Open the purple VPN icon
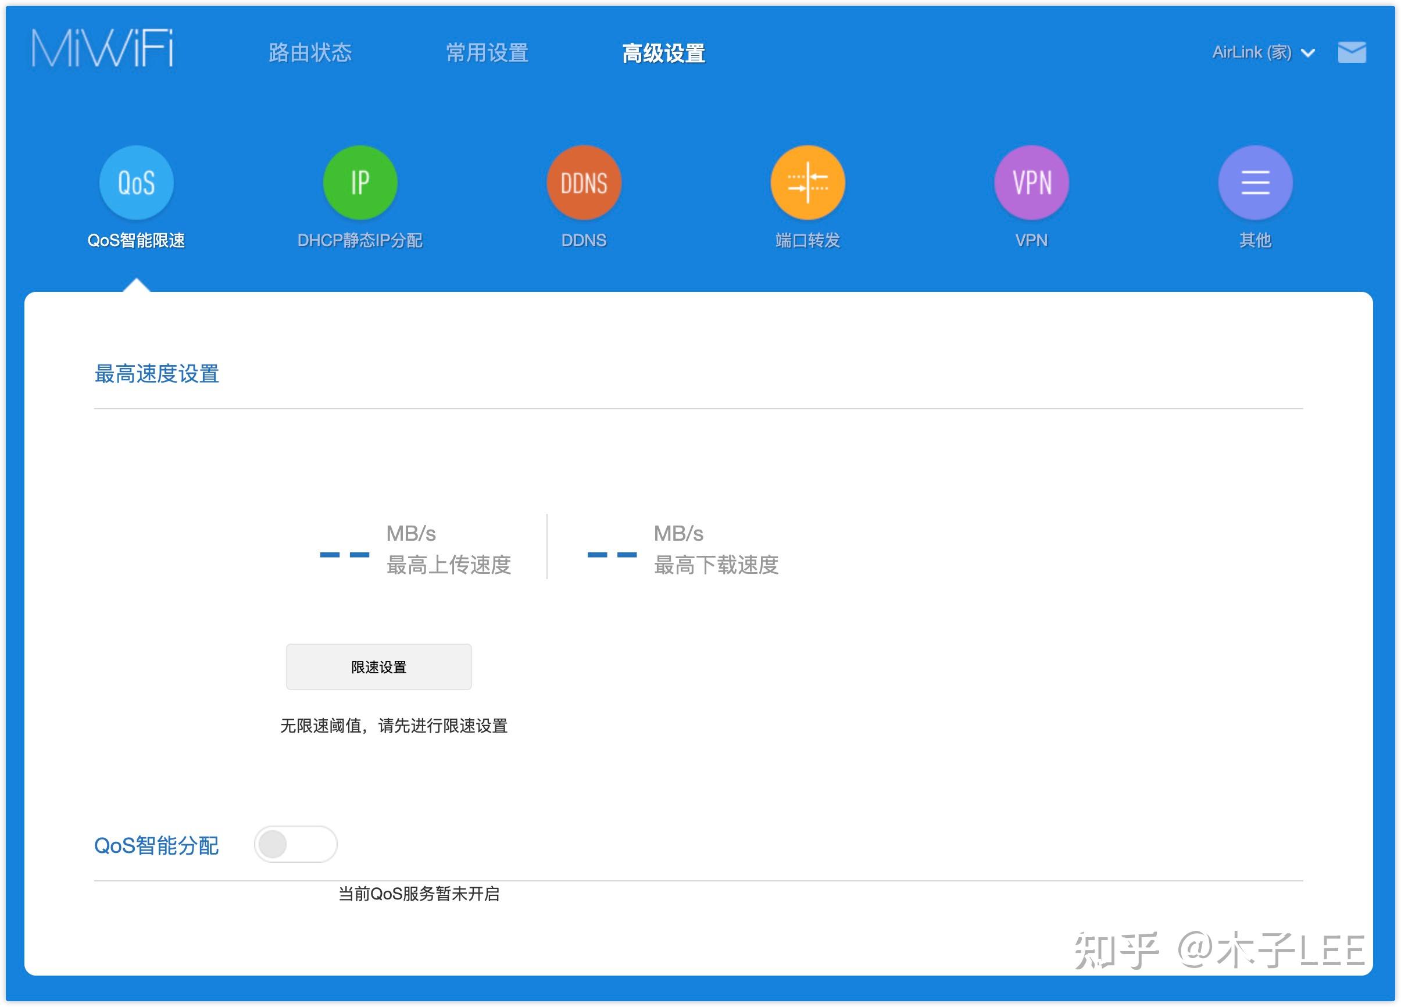Image resolution: width=1401 pixels, height=1007 pixels. click(1031, 183)
